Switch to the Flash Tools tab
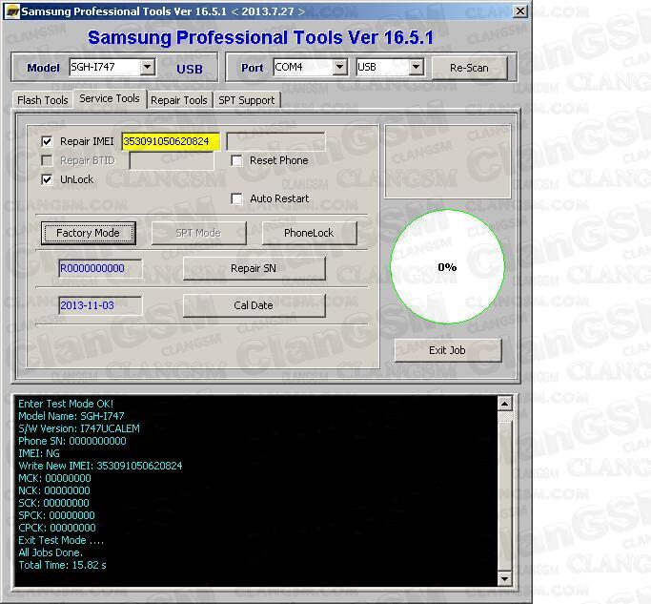Screen dimensions: 651x604 [x=42, y=100]
